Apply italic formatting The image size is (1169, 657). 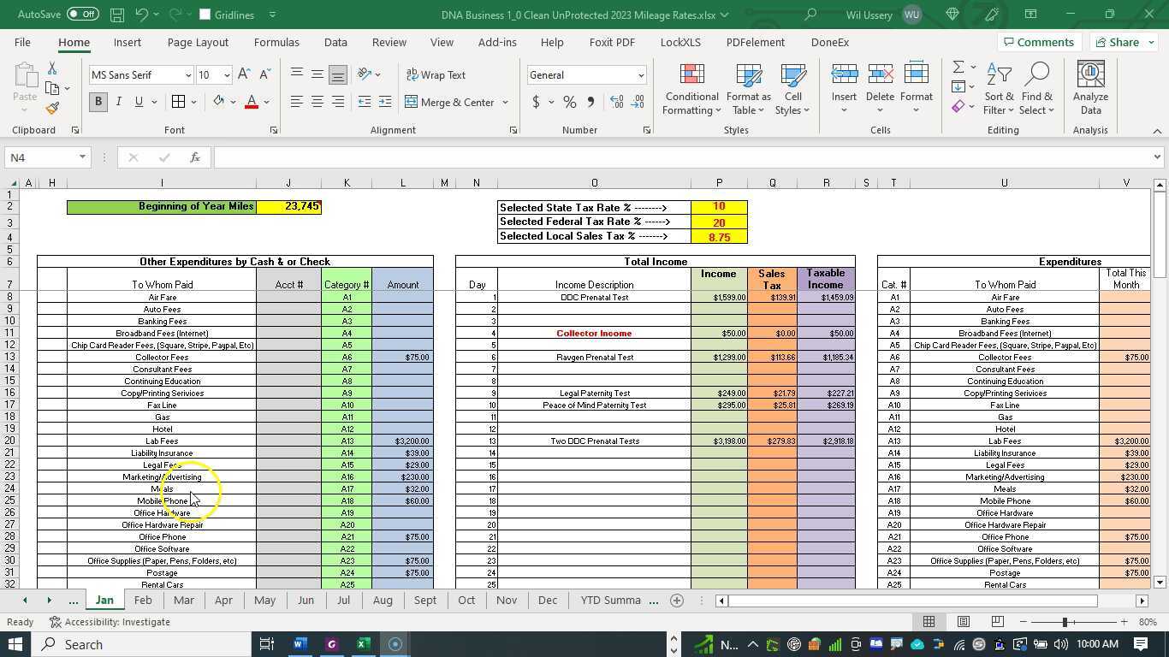(x=118, y=102)
